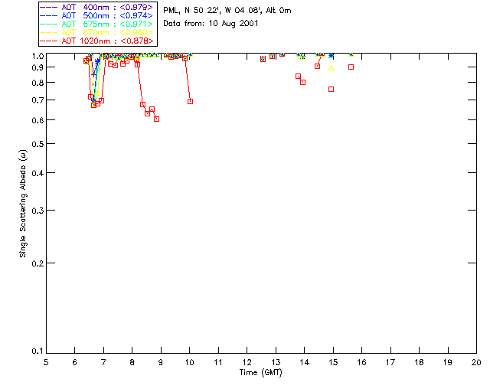The width and height of the screenshot is (490, 392).
Task: Click the x-axis tick label 14
Action: pyautogui.click(x=305, y=362)
